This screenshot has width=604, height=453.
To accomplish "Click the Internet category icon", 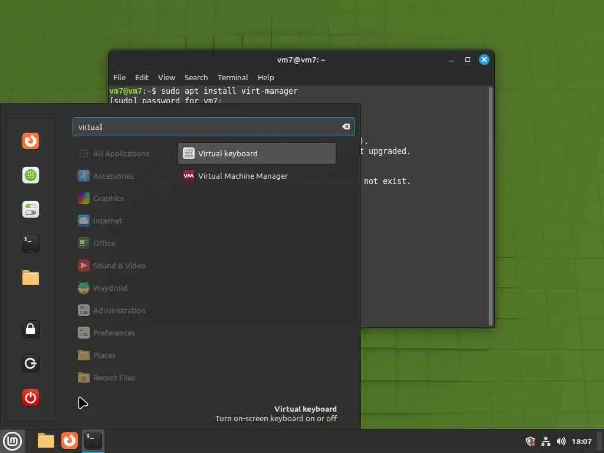I will click(x=84, y=221).
